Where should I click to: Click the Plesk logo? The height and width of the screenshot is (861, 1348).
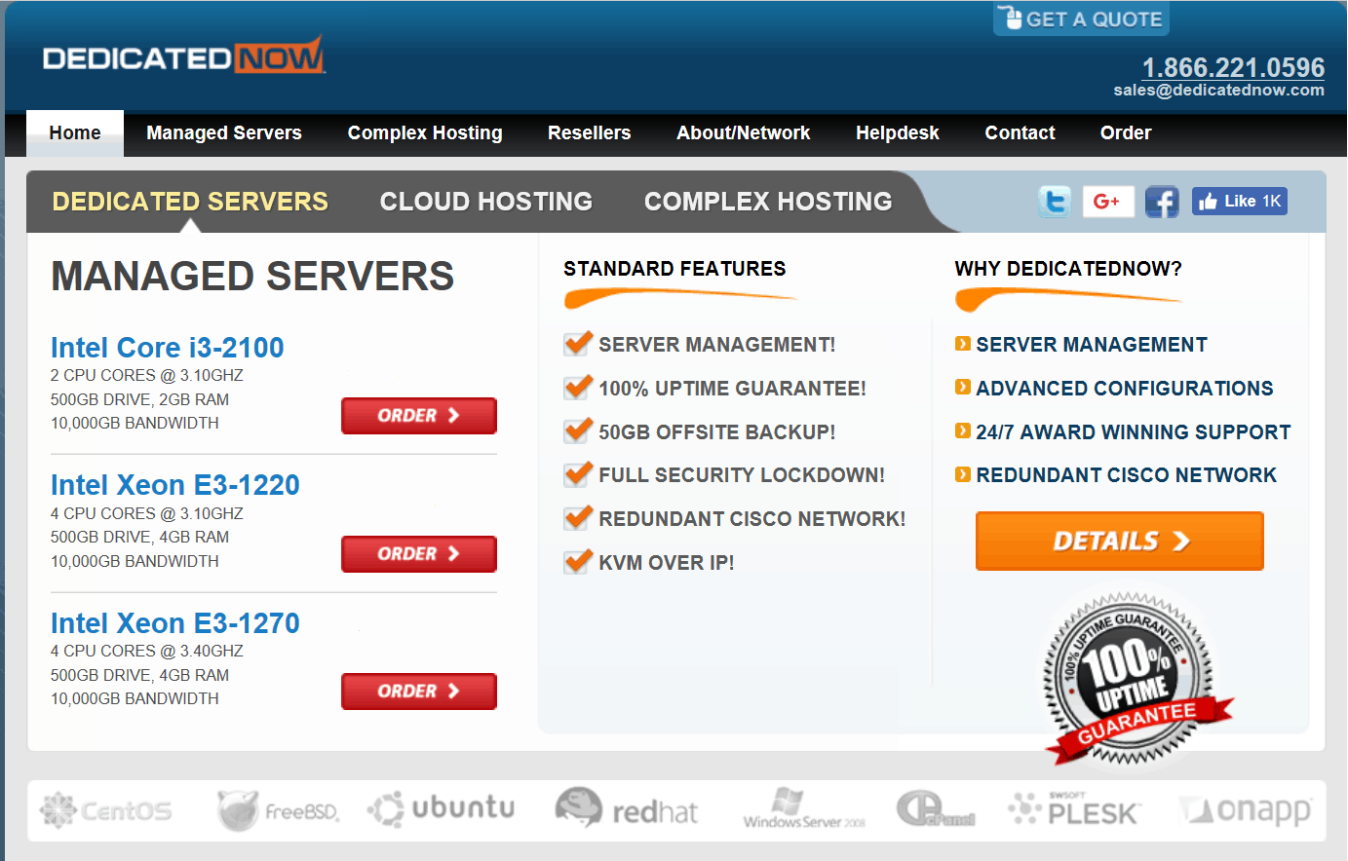point(1073,809)
